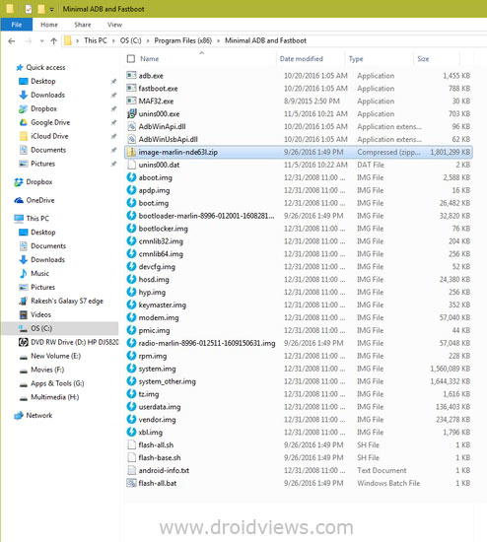Image resolution: width=487 pixels, height=542 pixels.
Task: Open the Quick Access Toolbar customize dropdown
Action: [x=51, y=9]
